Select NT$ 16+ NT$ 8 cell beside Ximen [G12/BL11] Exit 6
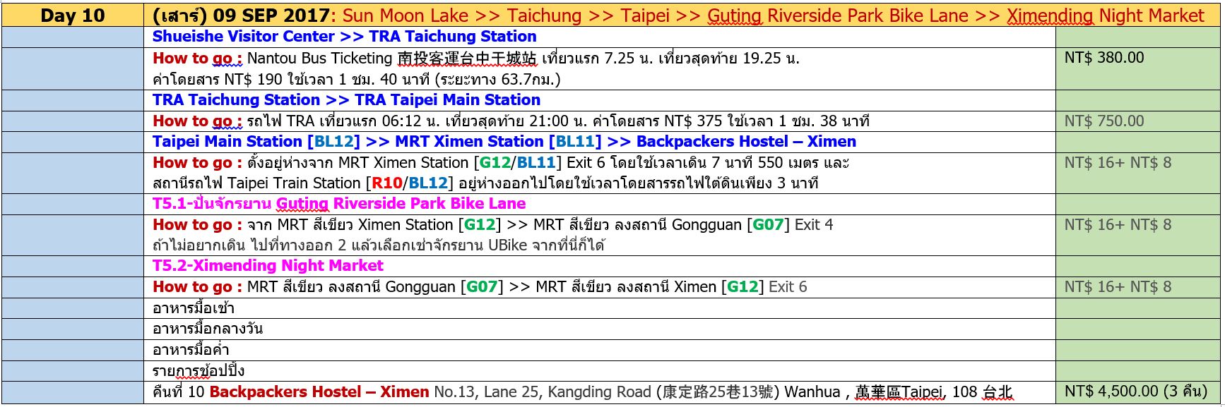This screenshot has height=407, width=1225. point(1138,174)
